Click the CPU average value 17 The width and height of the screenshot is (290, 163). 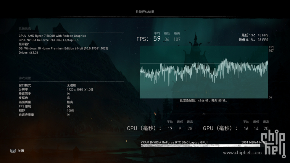pyautogui.click(x=170, y=128)
